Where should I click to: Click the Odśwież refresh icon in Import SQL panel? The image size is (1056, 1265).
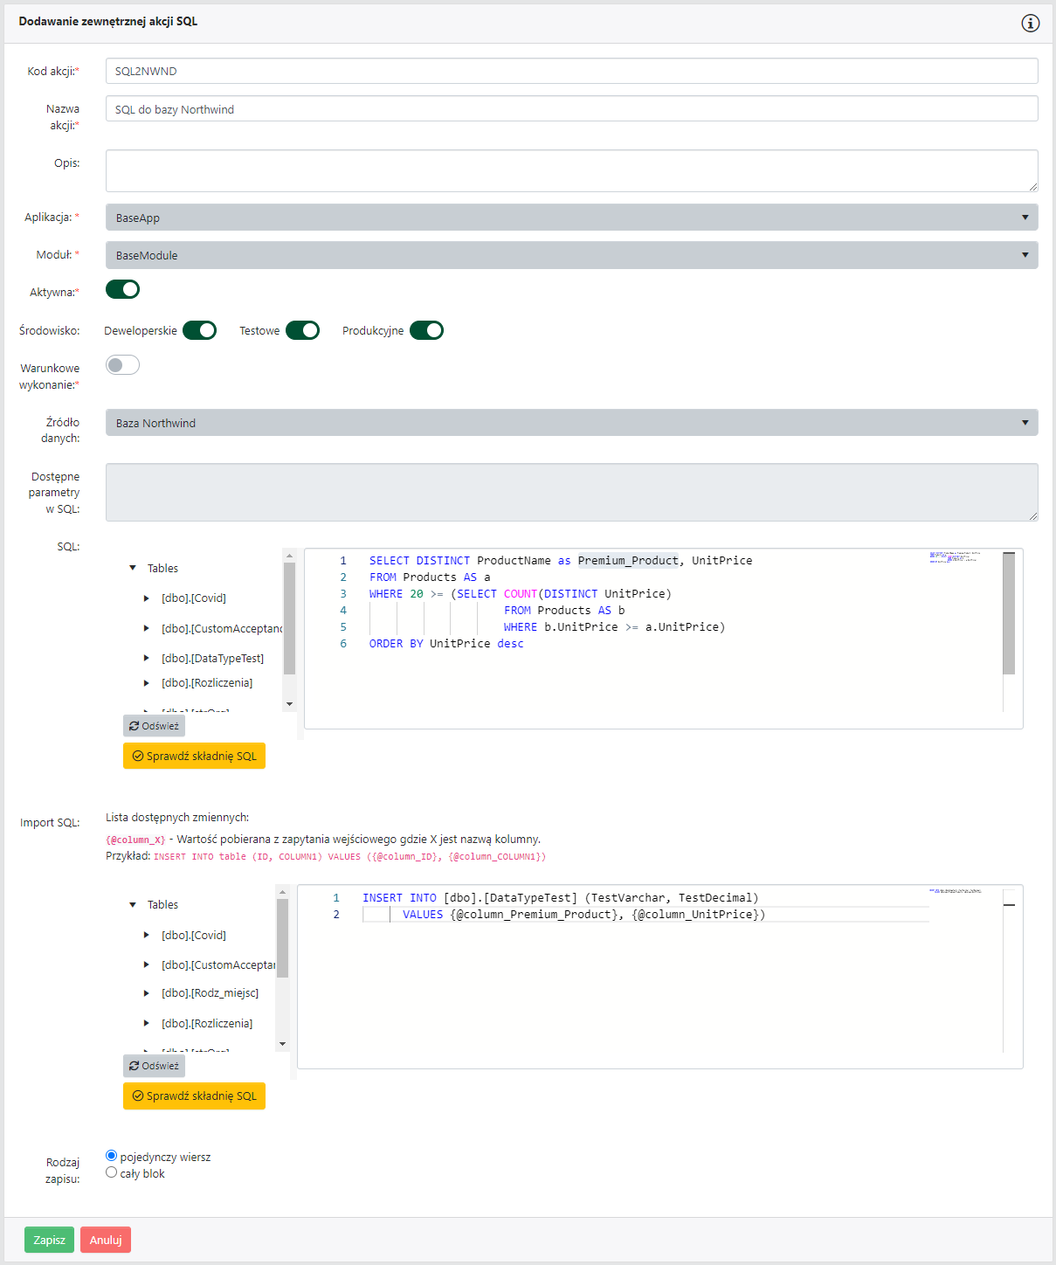coord(135,1065)
